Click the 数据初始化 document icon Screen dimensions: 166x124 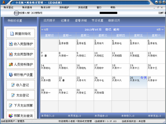click(12, 34)
